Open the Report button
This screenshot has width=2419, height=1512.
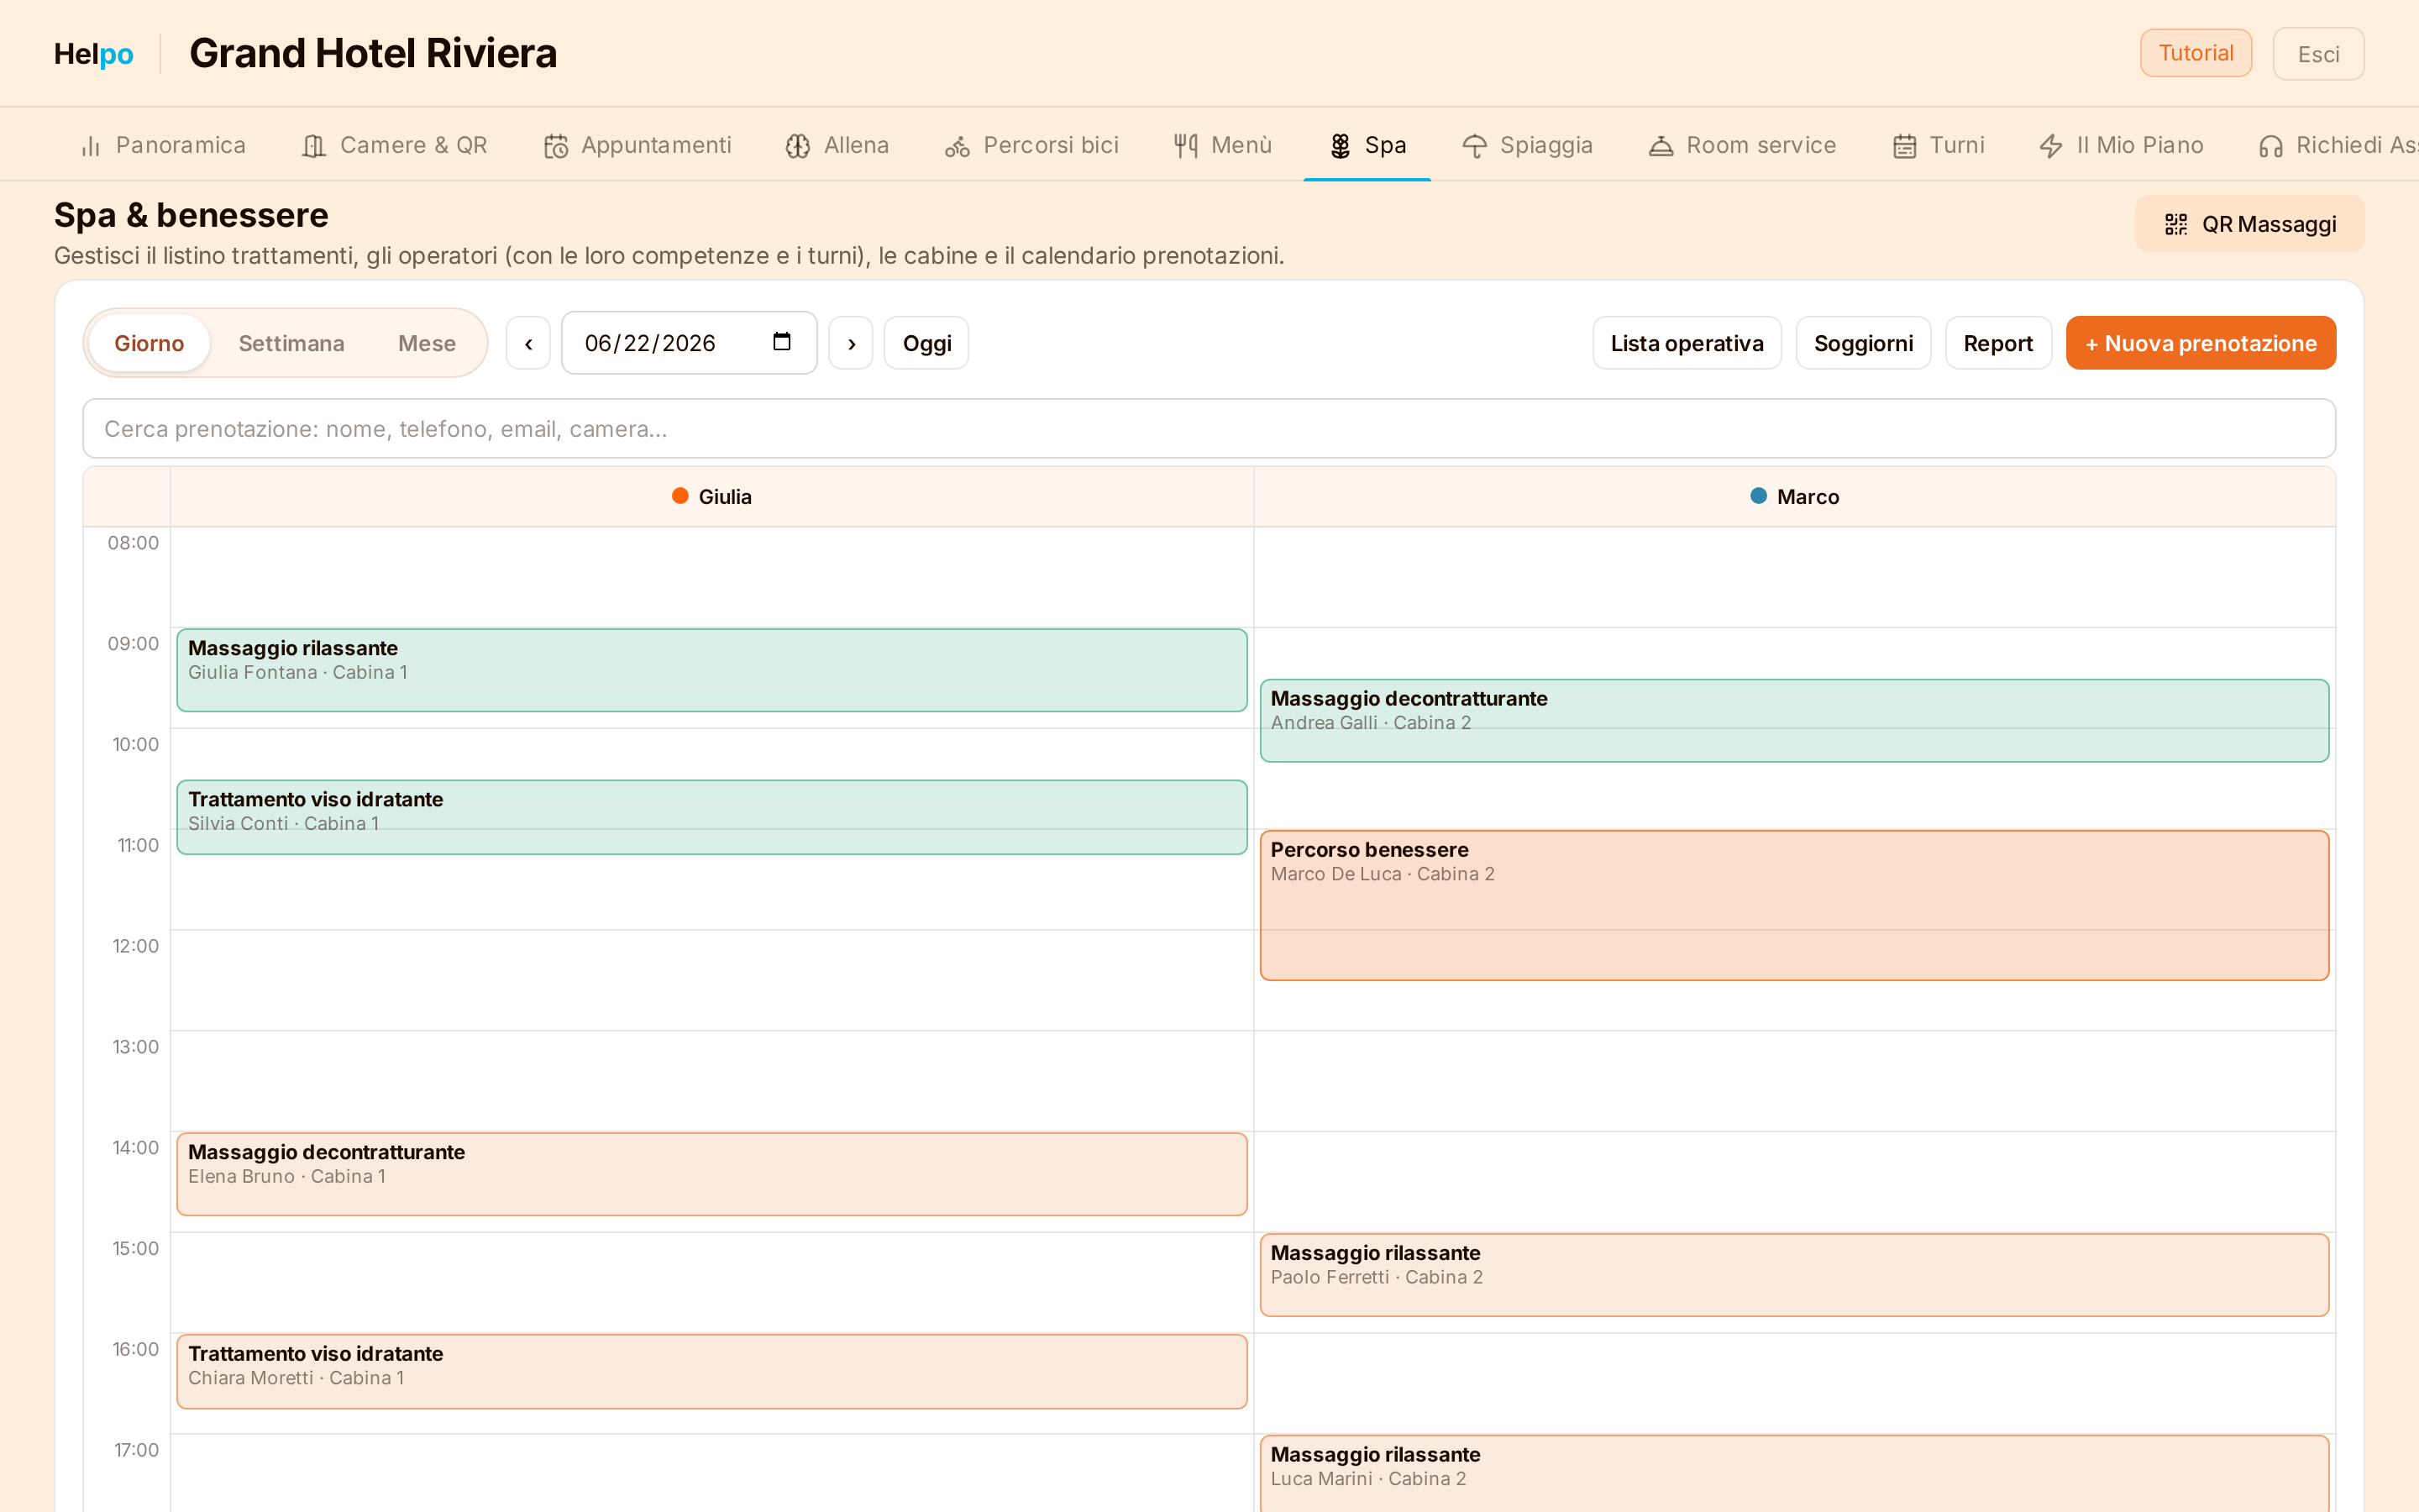(x=1997, y=343)
